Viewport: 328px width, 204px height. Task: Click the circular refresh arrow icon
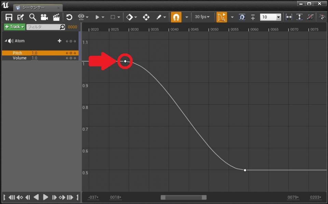point(70,17)
